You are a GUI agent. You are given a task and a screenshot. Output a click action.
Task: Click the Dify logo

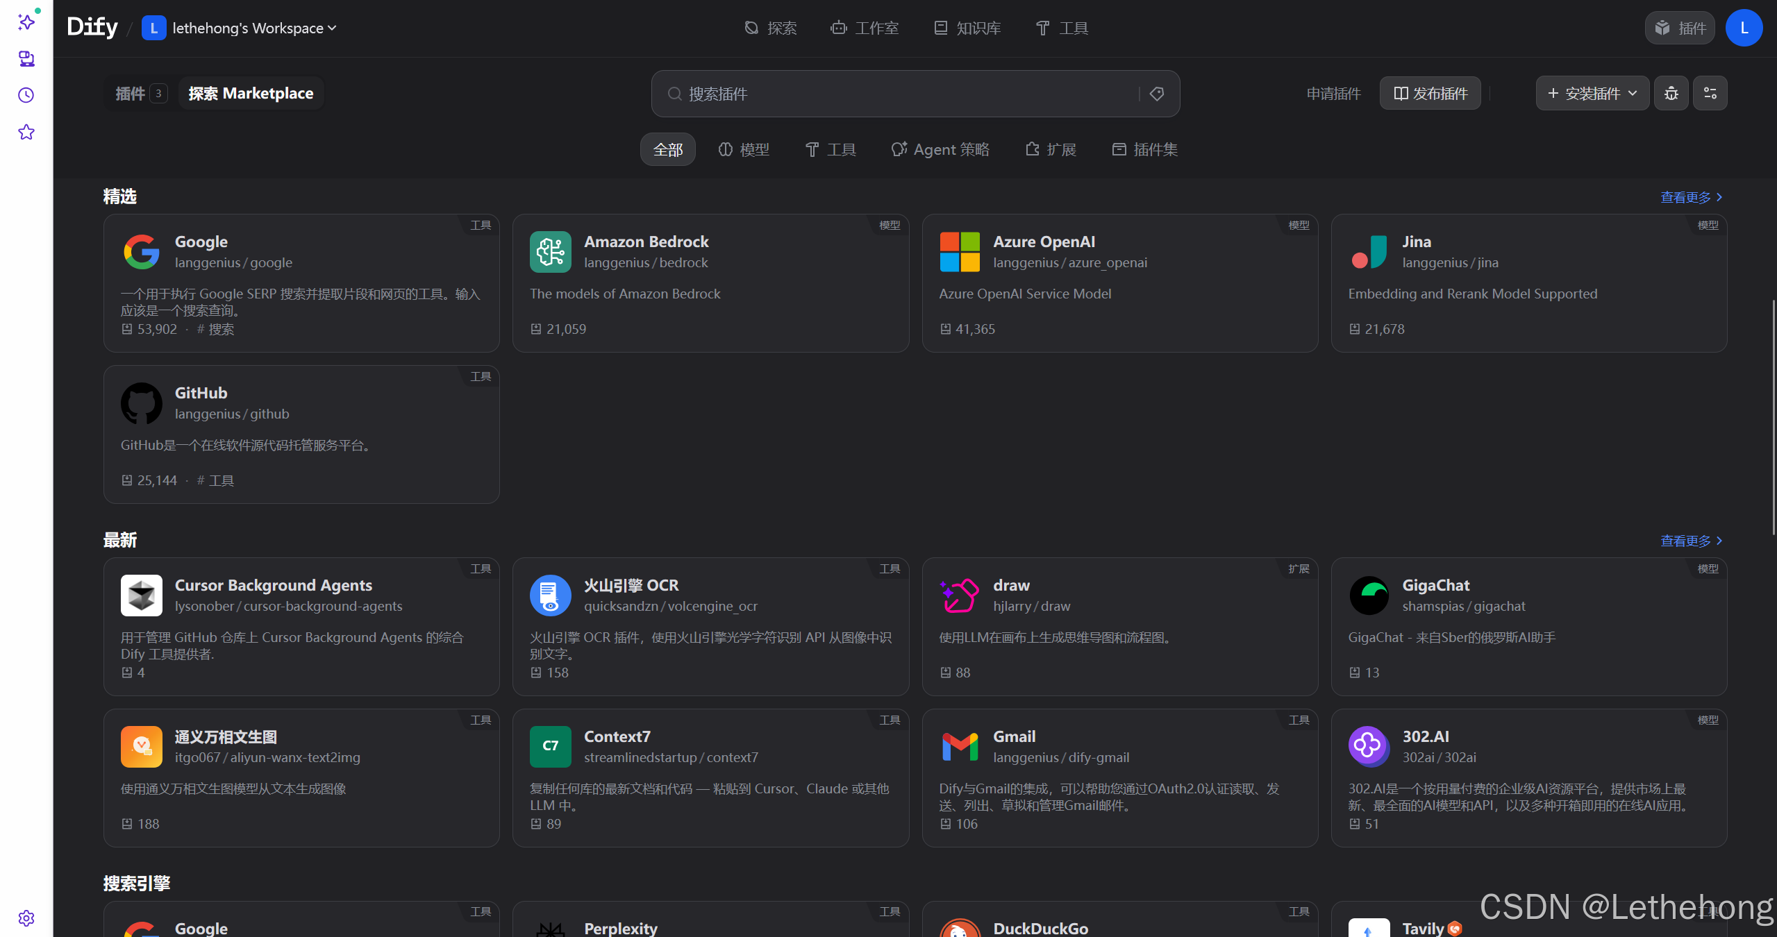tap(92, 28)
